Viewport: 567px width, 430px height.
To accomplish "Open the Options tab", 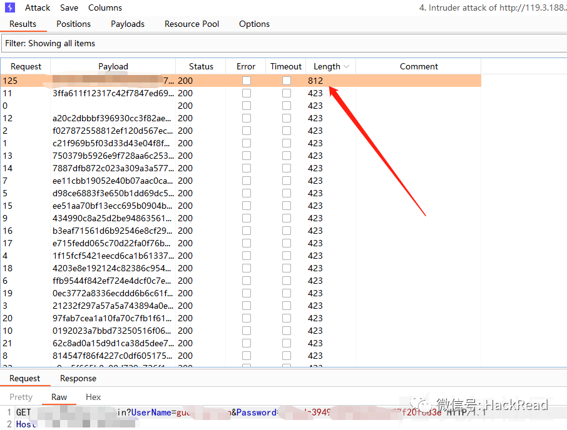I will click(254, 24).
